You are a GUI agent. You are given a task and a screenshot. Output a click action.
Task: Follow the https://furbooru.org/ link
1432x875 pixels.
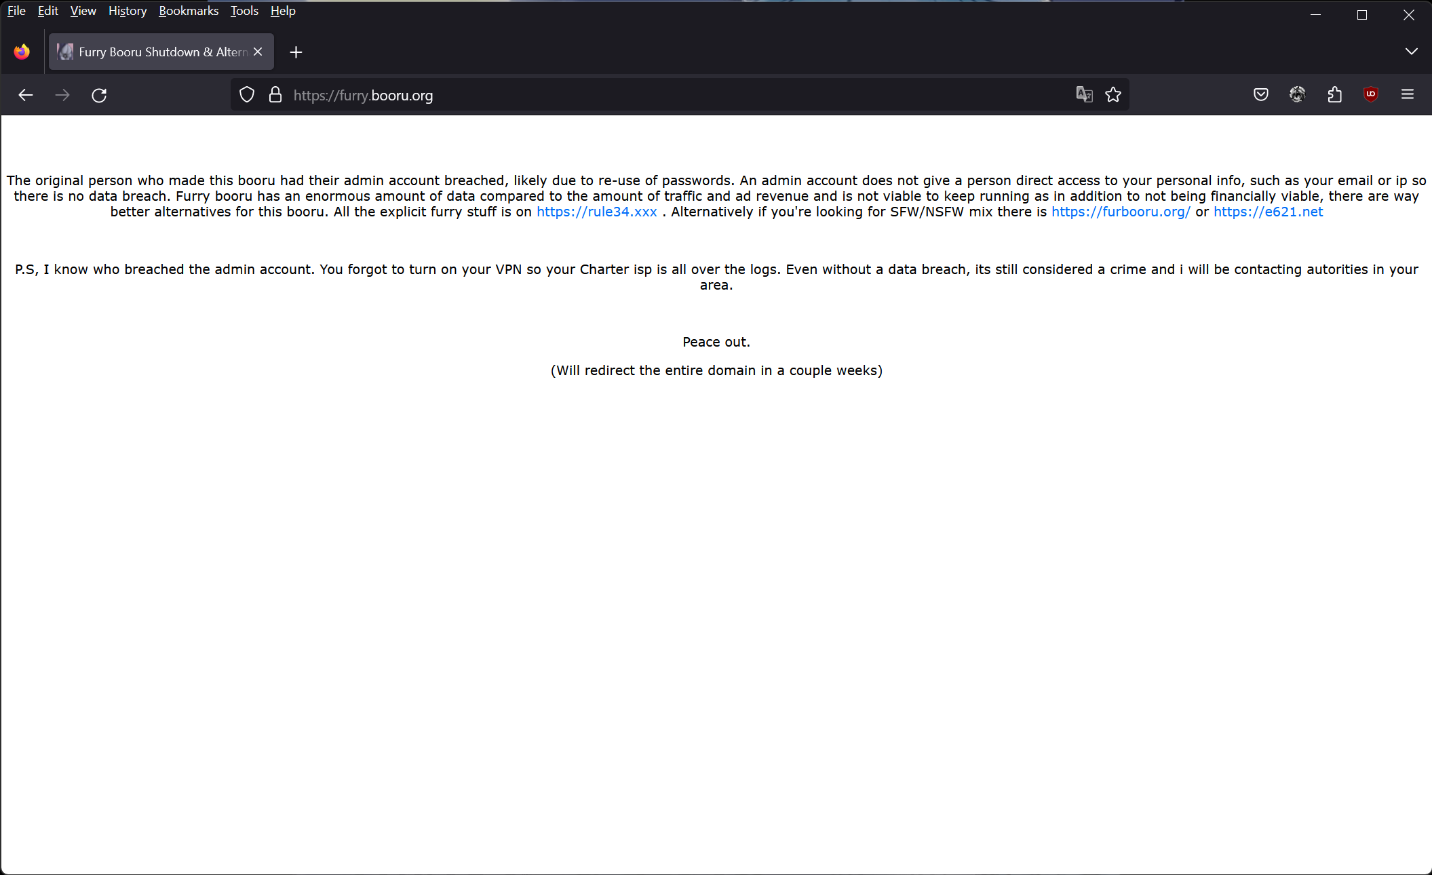click(1121, 212)
